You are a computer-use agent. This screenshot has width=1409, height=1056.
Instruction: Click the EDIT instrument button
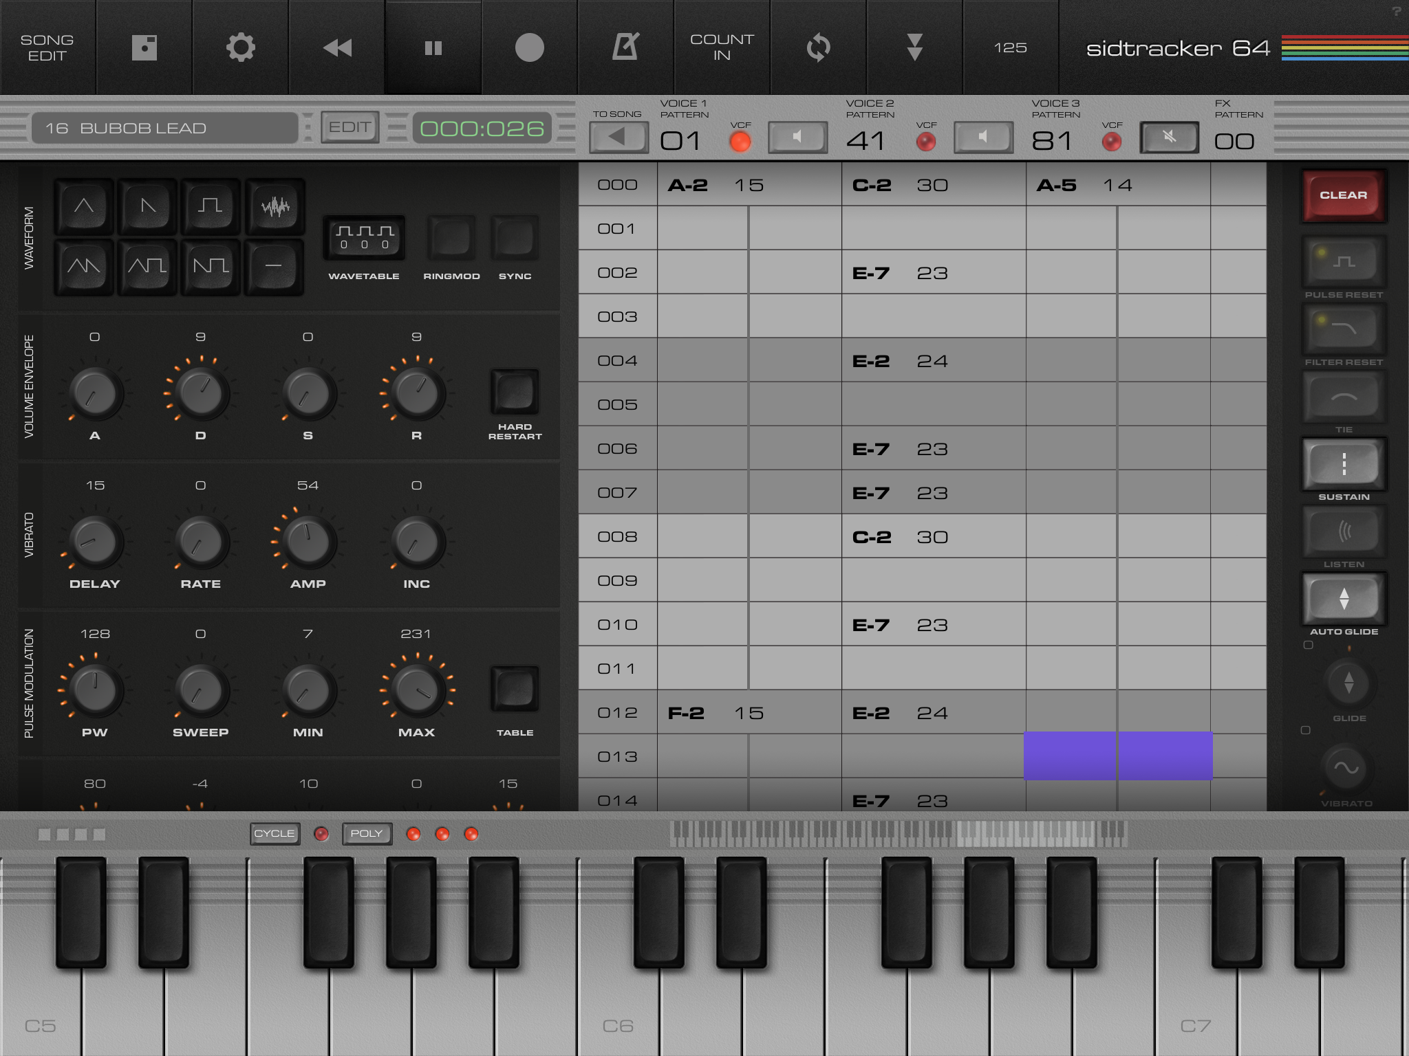(x=350, y=127)
